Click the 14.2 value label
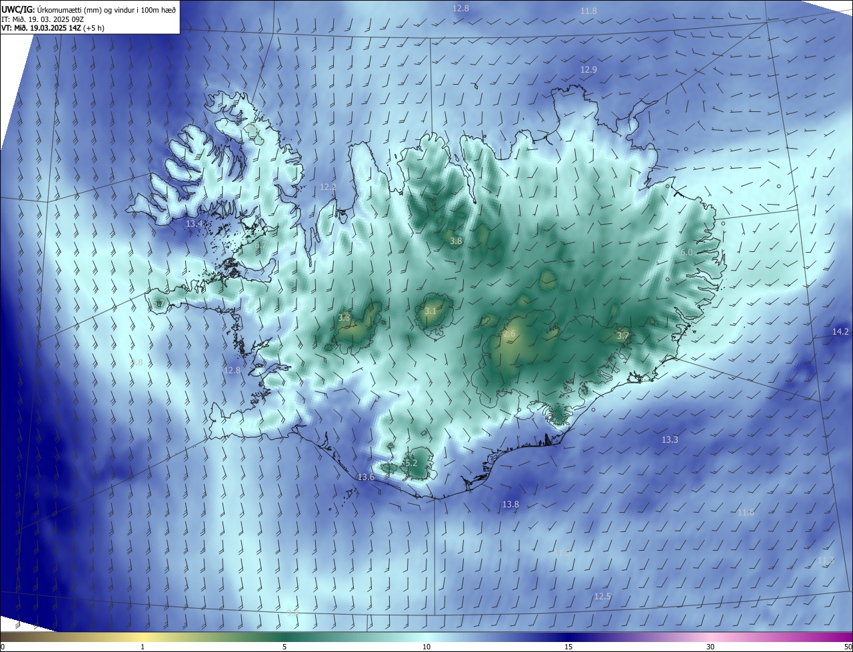 point(840,332)
